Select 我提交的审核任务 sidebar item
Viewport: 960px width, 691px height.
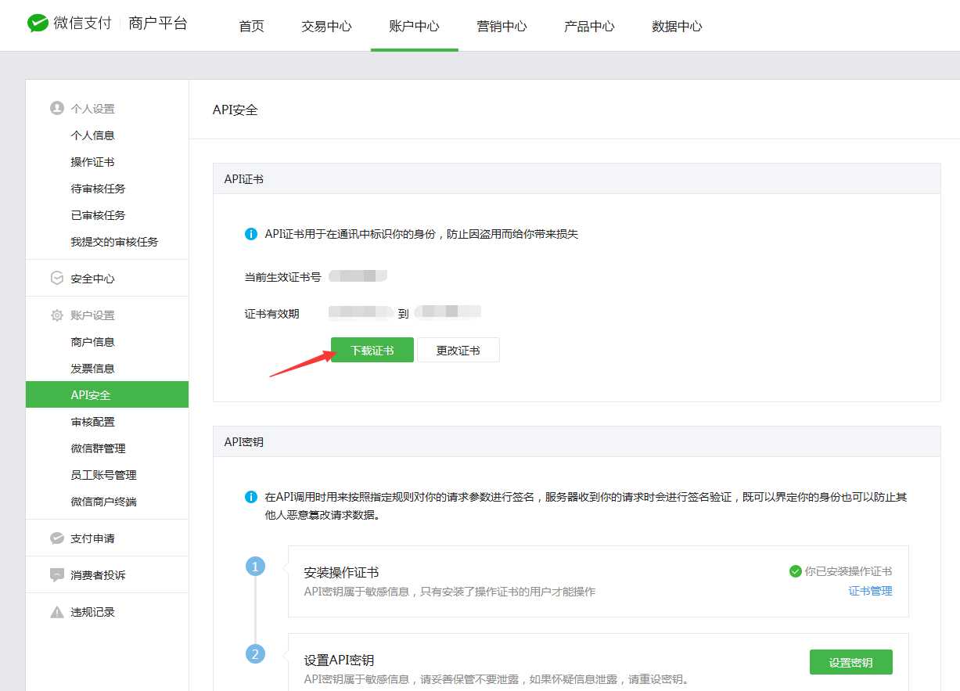114,242
